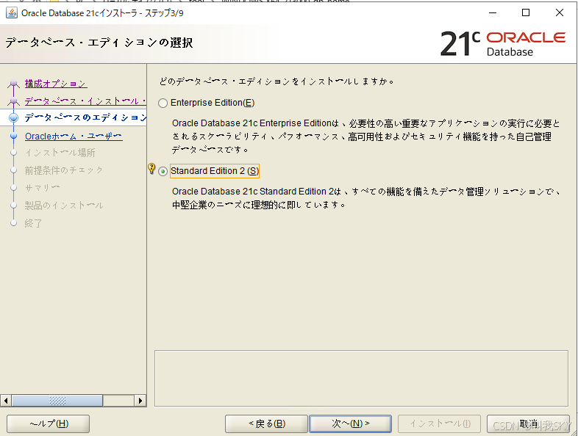Click the インストール場所 step text
This screenshot has width=578, height=436.
pos(60,153)
